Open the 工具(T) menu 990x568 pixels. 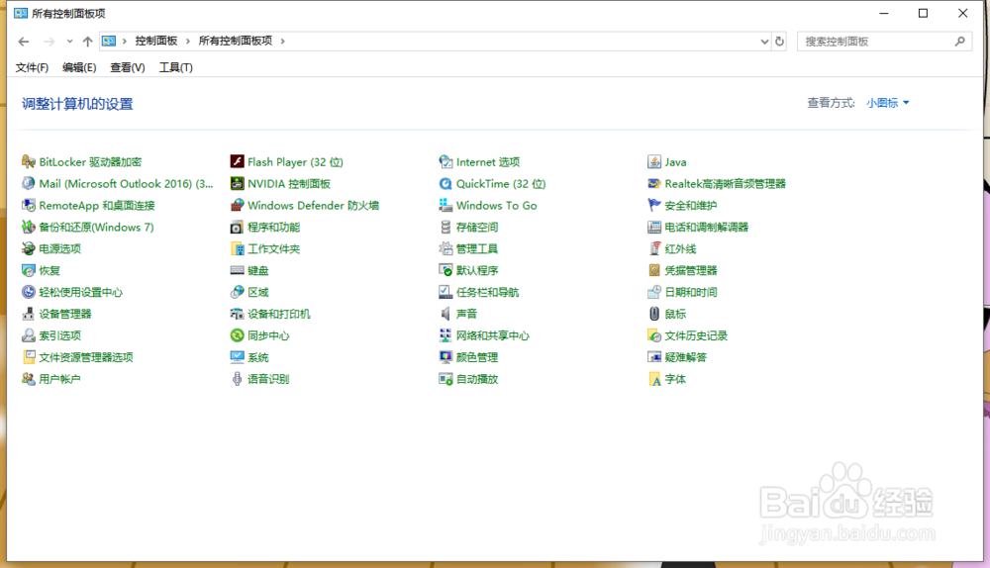tap(175, 67)
